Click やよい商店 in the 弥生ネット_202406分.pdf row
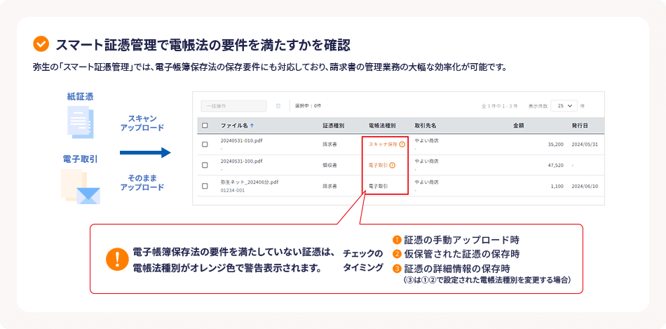 (426, 182)
